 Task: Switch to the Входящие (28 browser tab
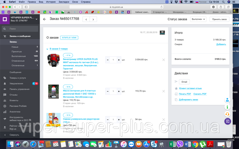pyautogui.click(x=199, y=12)
